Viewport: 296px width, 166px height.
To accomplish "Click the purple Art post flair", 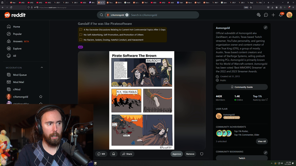I will coord(80,47).
